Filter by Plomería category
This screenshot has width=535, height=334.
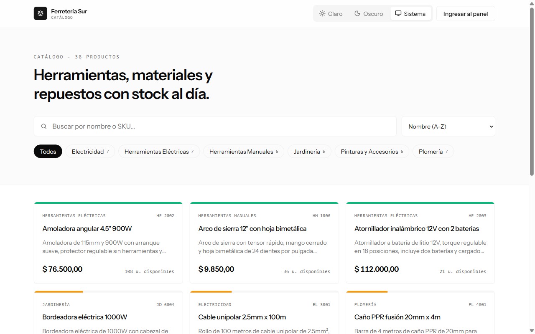pos(433,151)
